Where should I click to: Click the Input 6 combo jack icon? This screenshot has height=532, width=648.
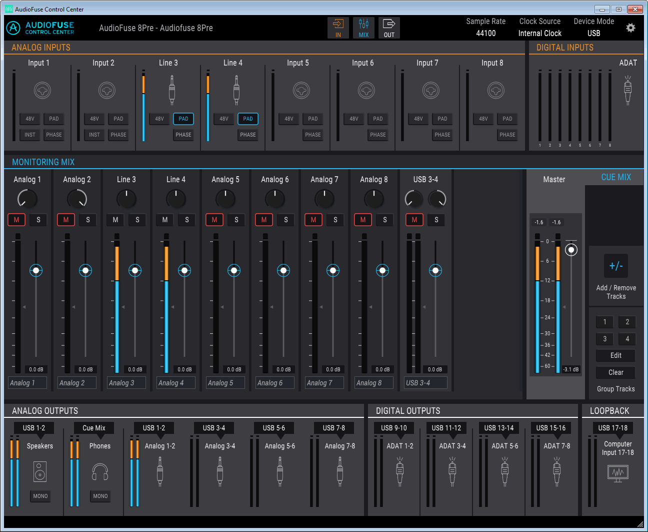point(366,91)
